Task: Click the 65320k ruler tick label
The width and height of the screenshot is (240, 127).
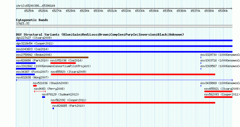Action: tap(126, 11)
